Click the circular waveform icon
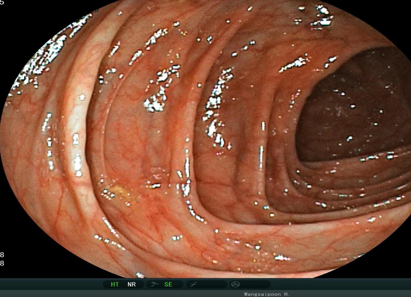Viewport: 411px width, 297px height. (235, 284)
